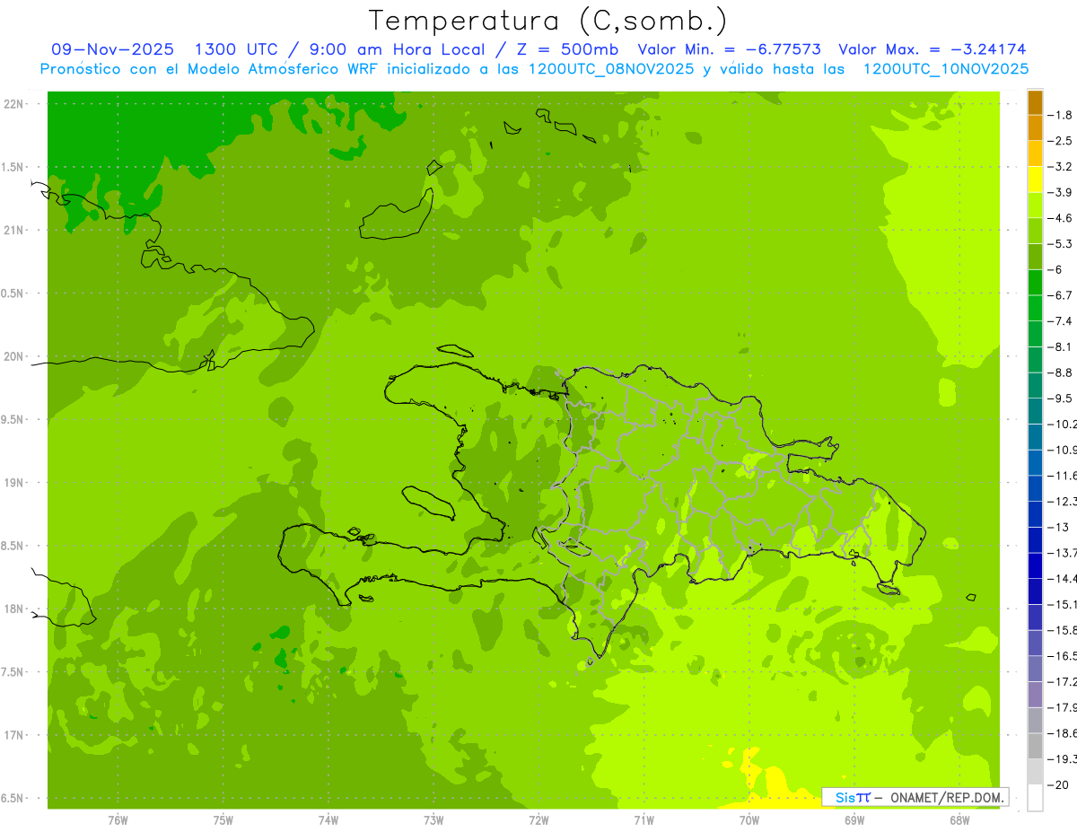Click the yellow swatch between -3.2 and -3.9
Screen dimensions: 1077x832
tap(1035, 180)
